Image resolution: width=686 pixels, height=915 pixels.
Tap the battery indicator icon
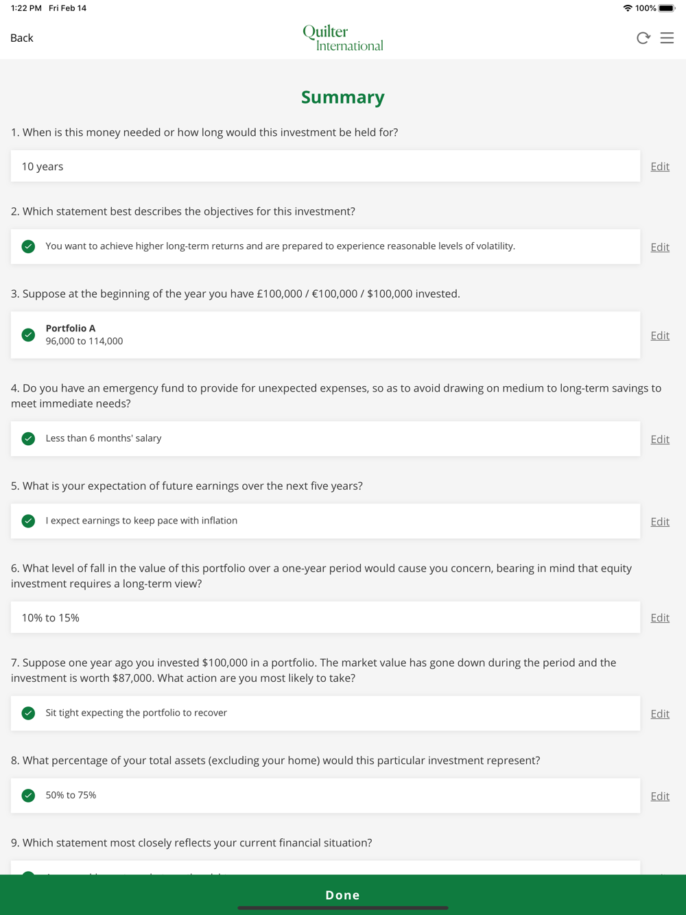click(x=667, y=8)
